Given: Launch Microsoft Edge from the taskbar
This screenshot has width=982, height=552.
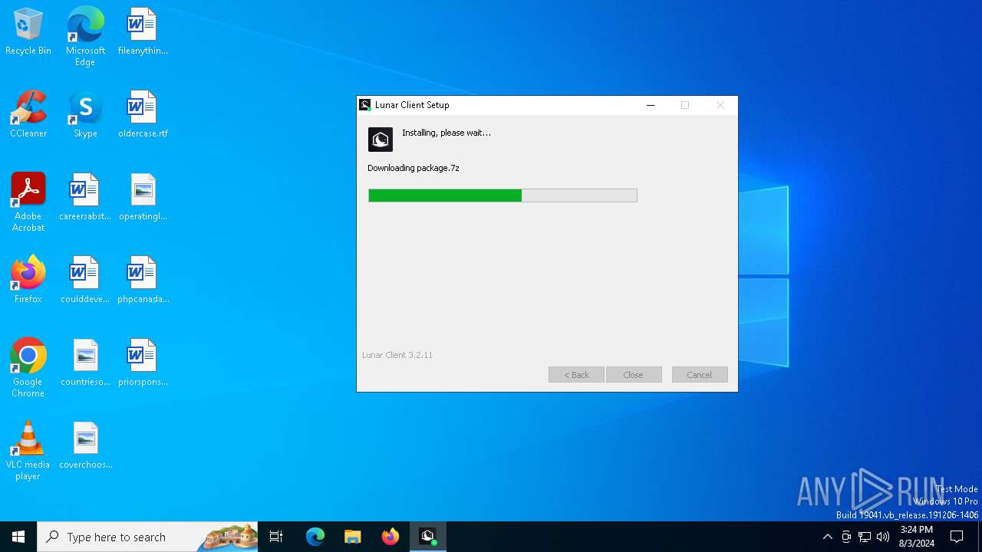Looking at the screenshot, I should pos(315,537).
